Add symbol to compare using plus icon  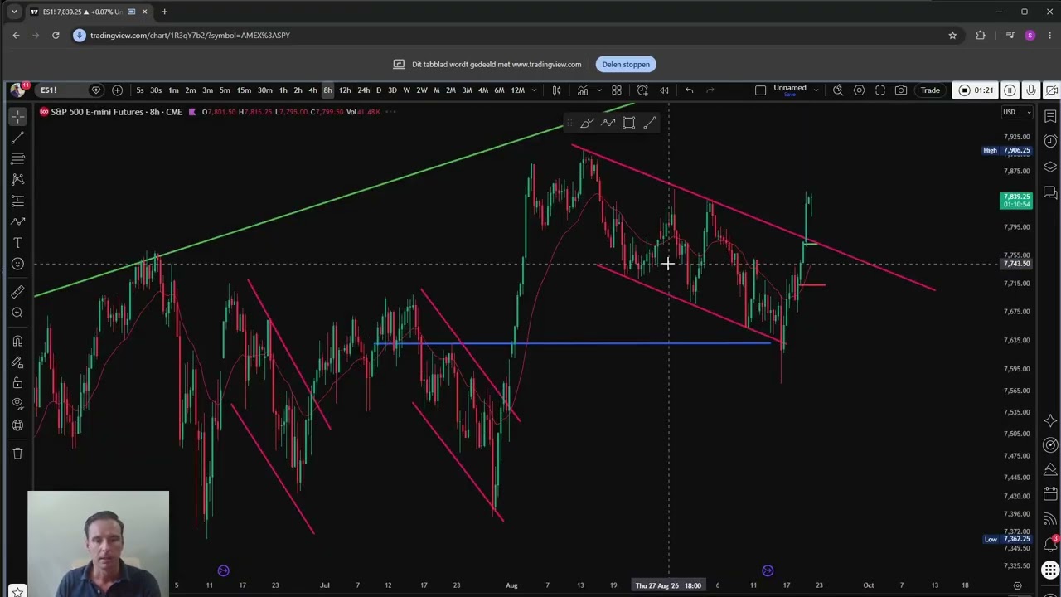(117, 90)
